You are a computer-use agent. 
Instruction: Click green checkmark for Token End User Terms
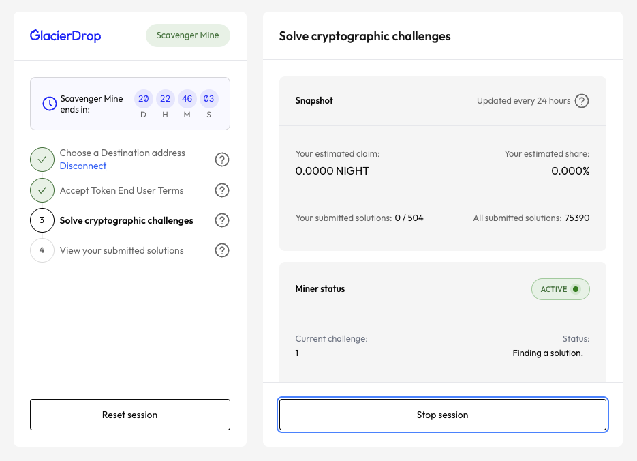42,190
